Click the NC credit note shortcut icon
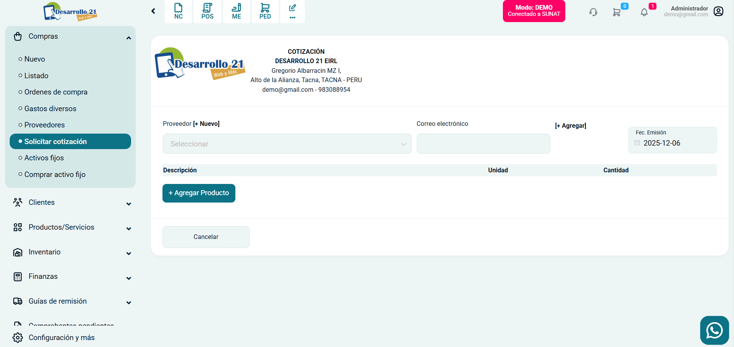 (178, 11)
